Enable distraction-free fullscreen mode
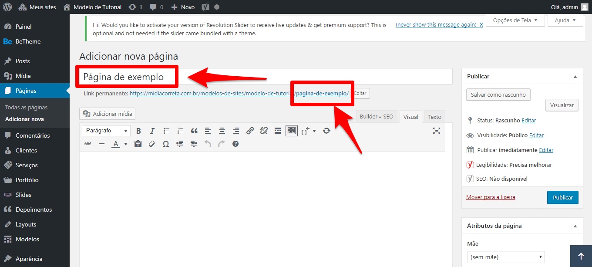592x267 pixels. coord(437,131)
